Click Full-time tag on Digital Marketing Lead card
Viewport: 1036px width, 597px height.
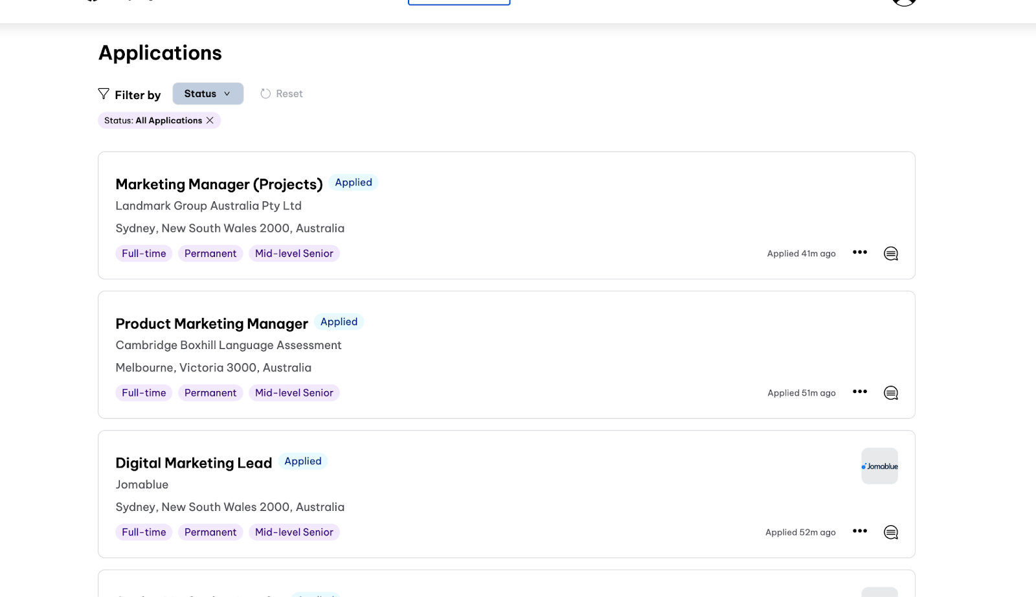point(144,532)
